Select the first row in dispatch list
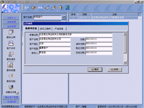 pos(104,18)
